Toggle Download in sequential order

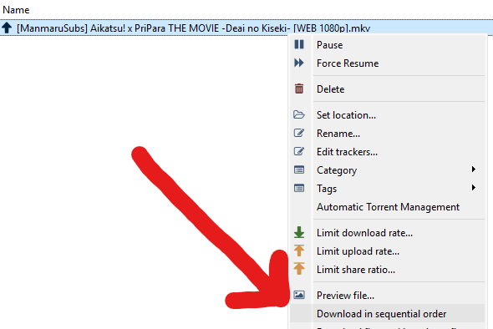pos(387,314)
